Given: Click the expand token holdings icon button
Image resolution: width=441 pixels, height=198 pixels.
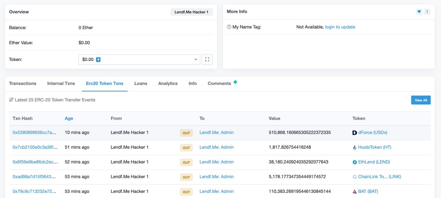Looking at the screenshot, I should [x=207, y=60].
